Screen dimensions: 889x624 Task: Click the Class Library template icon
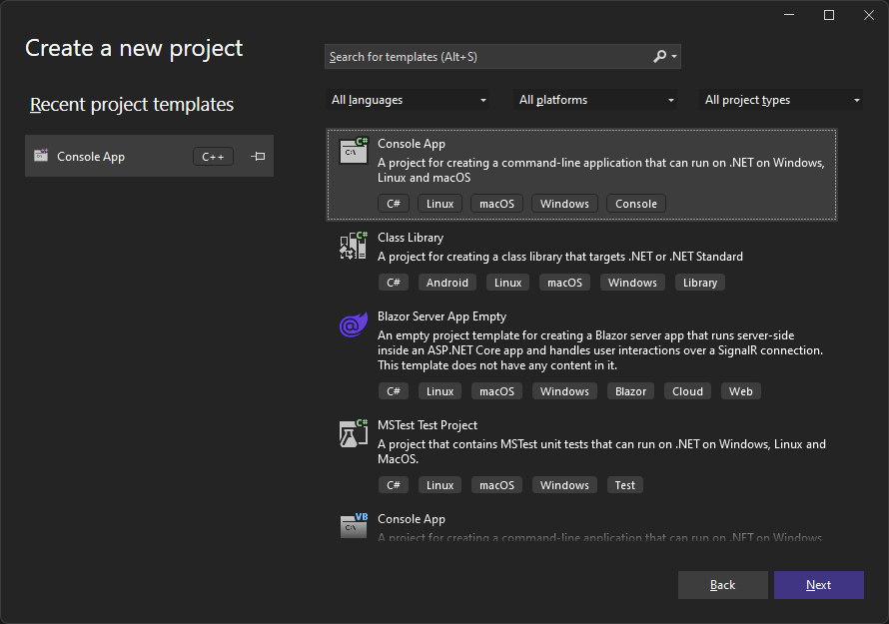click(x=354, y=246)
